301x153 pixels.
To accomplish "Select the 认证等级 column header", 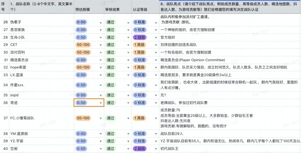I will [x=145, y=7].
